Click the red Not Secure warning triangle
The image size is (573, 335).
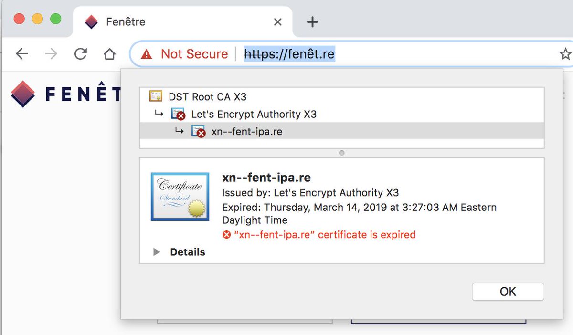point(147,54)
